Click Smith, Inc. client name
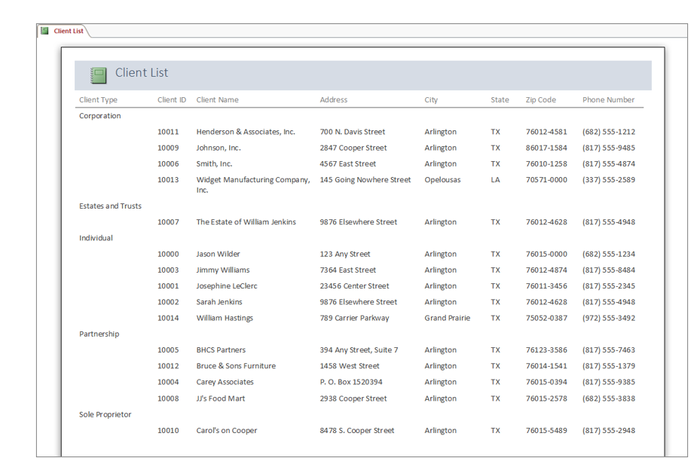700x473 pixels. click(214, 164)
